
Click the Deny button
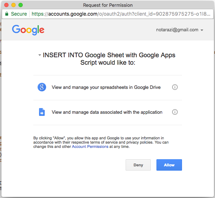(x=138, y=165)
